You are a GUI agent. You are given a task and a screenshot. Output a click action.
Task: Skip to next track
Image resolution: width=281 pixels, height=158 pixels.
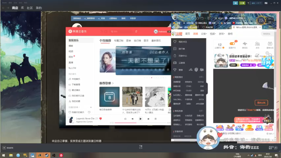click(148, 119)
